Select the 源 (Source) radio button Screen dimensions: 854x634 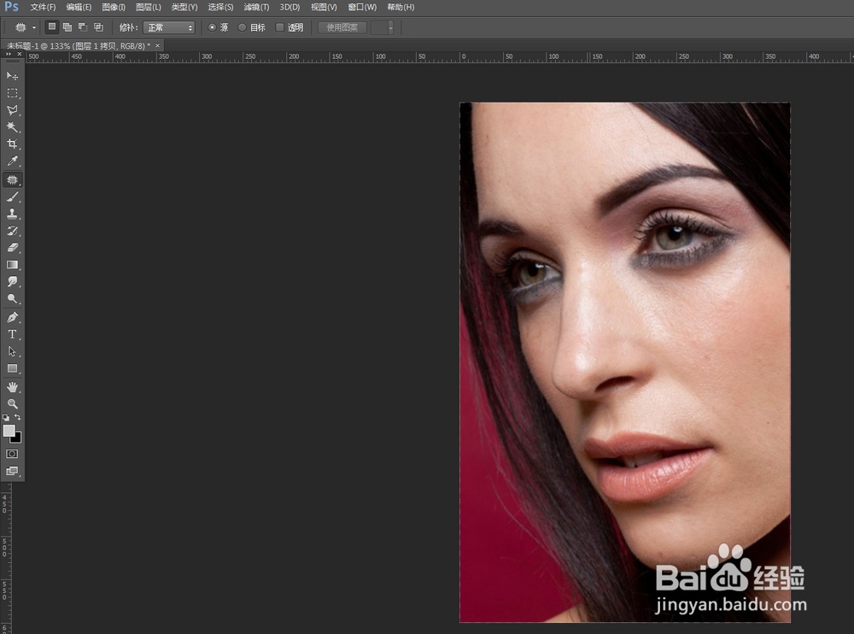click(213, 27)
